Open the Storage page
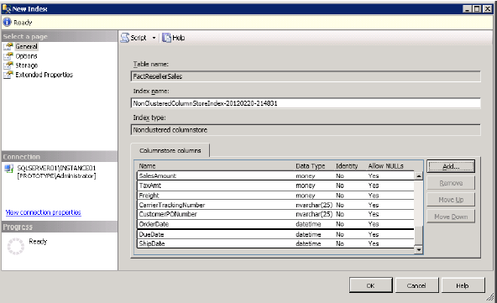Screen dimensions: 497x303 click(x=27, y=65)
